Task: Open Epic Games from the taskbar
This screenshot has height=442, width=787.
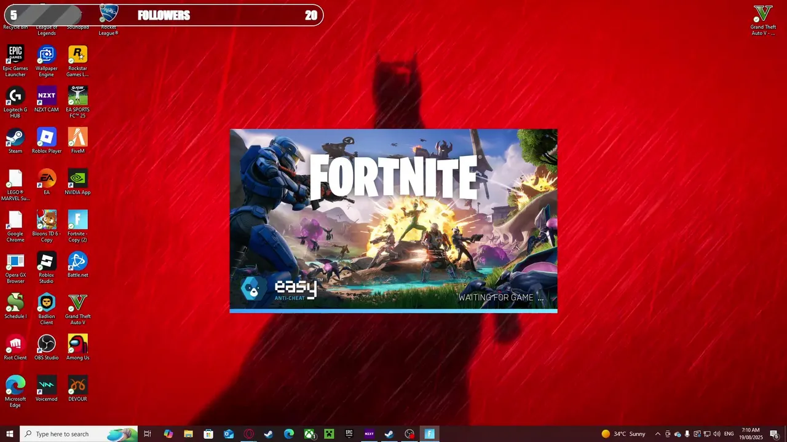Action: coord(349,434)
